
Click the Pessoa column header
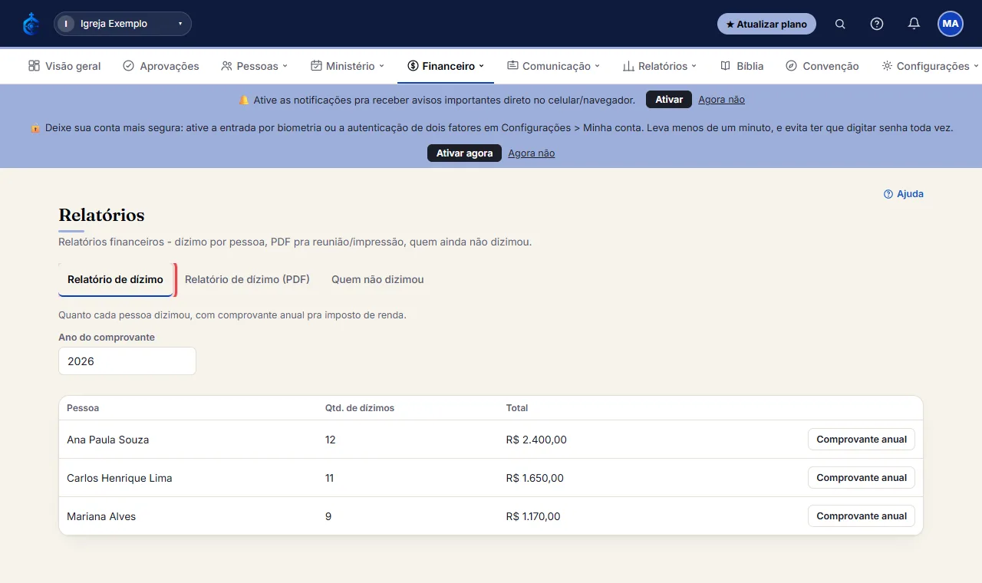(83, 408)
